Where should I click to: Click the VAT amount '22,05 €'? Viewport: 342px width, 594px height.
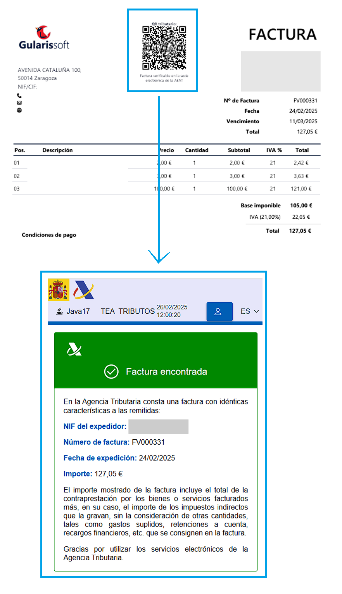[x=301, y=217]
